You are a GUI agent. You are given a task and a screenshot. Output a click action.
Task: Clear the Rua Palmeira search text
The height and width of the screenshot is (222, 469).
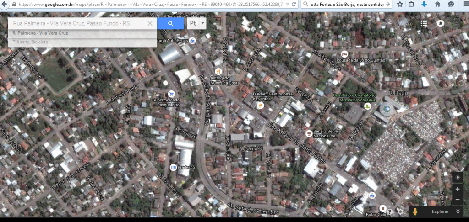coord(150,23)
